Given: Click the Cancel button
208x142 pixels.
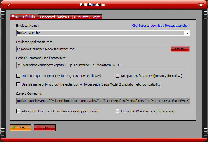Looking at the screenshot, I should tap(45, 128).
